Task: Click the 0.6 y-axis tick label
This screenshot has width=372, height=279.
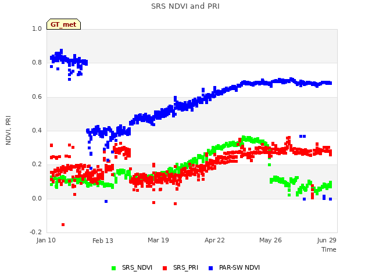Action: (37, 97)
